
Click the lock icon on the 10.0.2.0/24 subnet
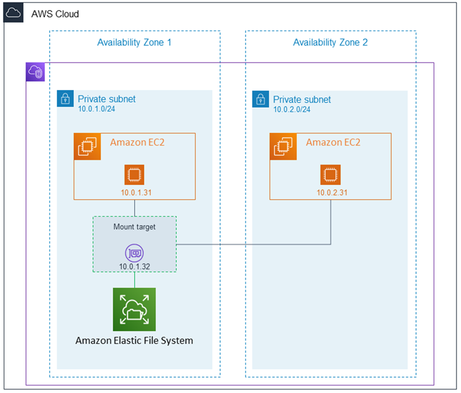pos(260,99)
